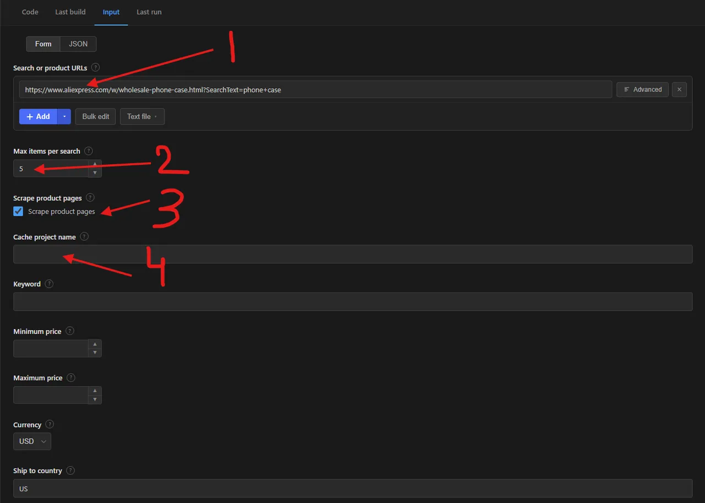Viewport: 705px width, 503px height.
Task: Toggle the Scrape product pages checkbox
Action: pyautogui.click(x=19, y=212)
